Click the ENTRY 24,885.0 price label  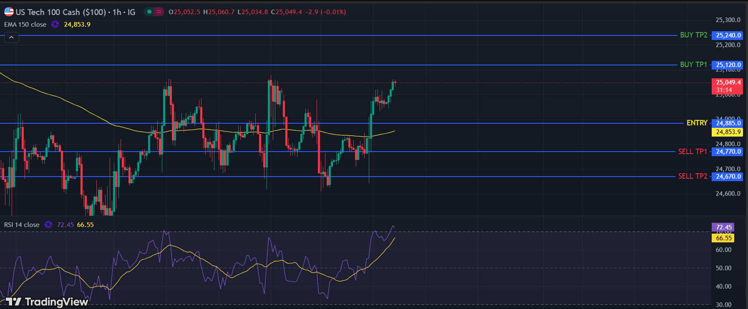(x=728, y=123)
